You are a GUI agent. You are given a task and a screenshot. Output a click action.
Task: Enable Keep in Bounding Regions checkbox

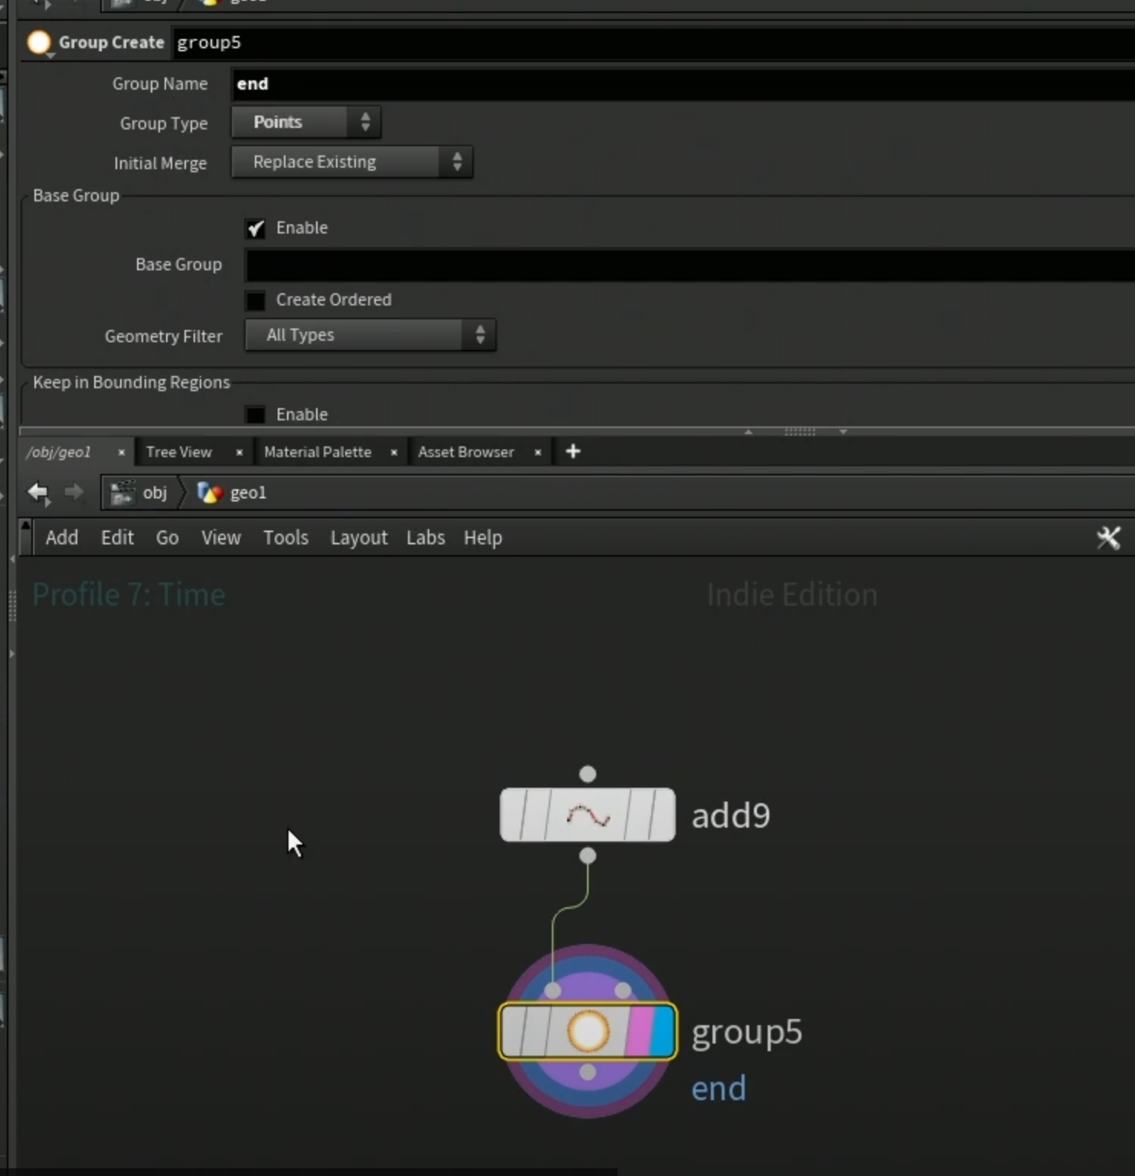tap(256, 415)
